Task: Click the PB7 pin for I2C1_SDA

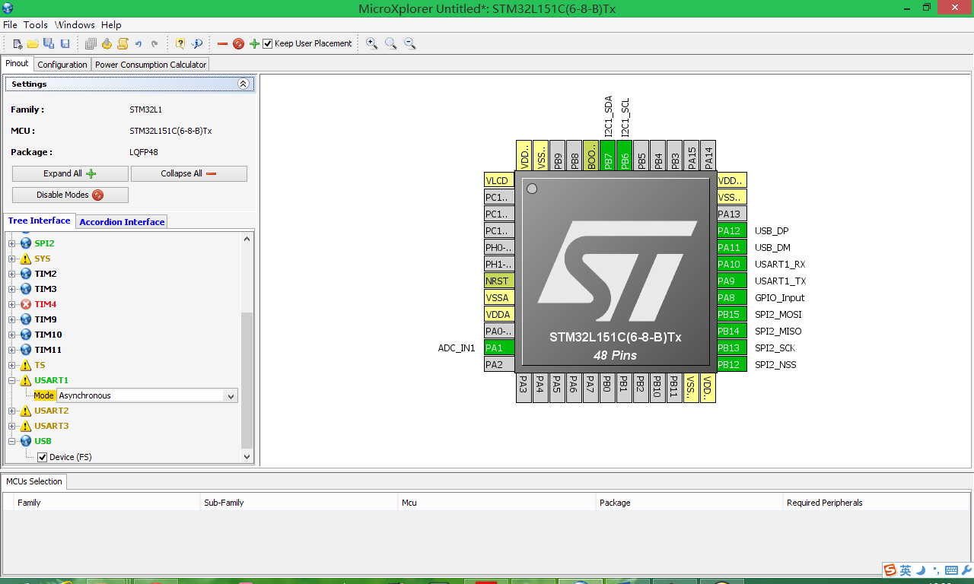Action: click(607, 155)
